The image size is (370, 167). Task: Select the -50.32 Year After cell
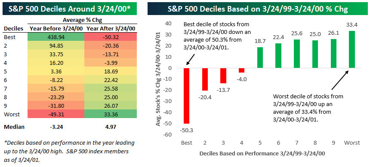pos(111,37)
